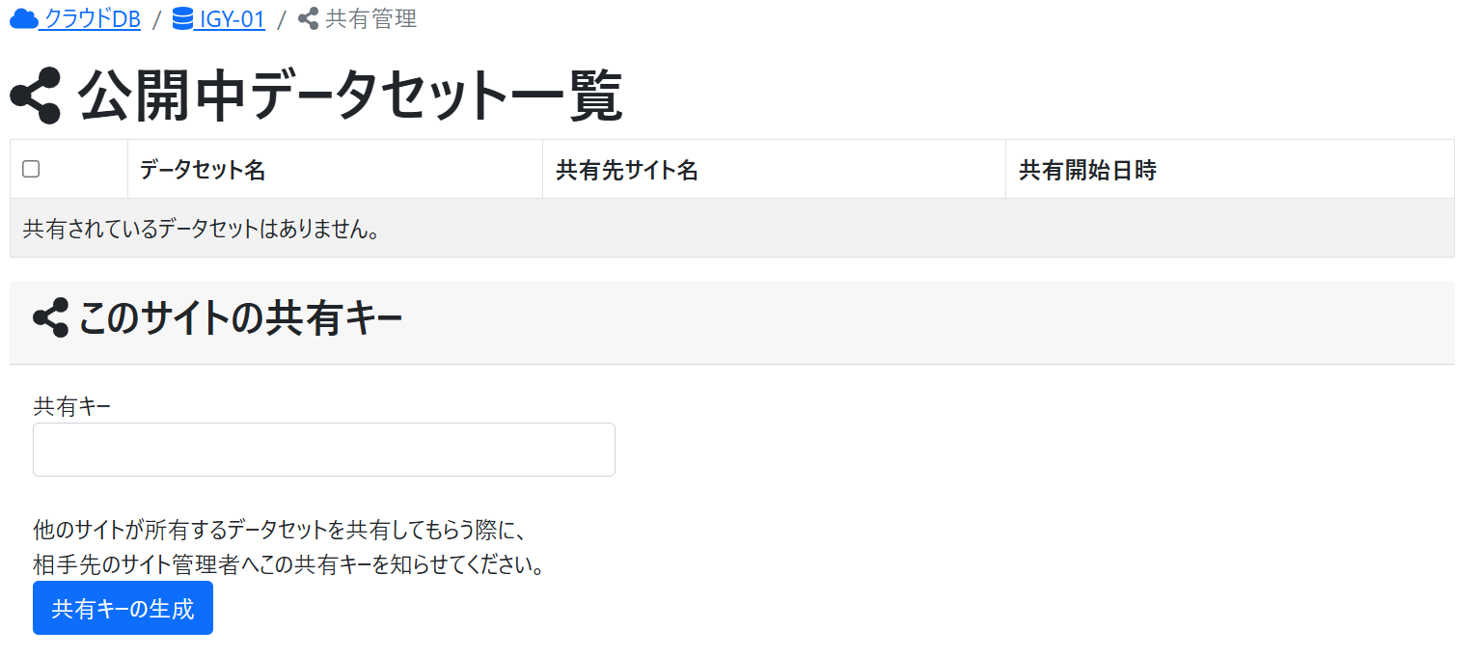Screen dimensions: 1479x658
Task: Click the cloud icon in the breadcrumb
Action: 23,18
